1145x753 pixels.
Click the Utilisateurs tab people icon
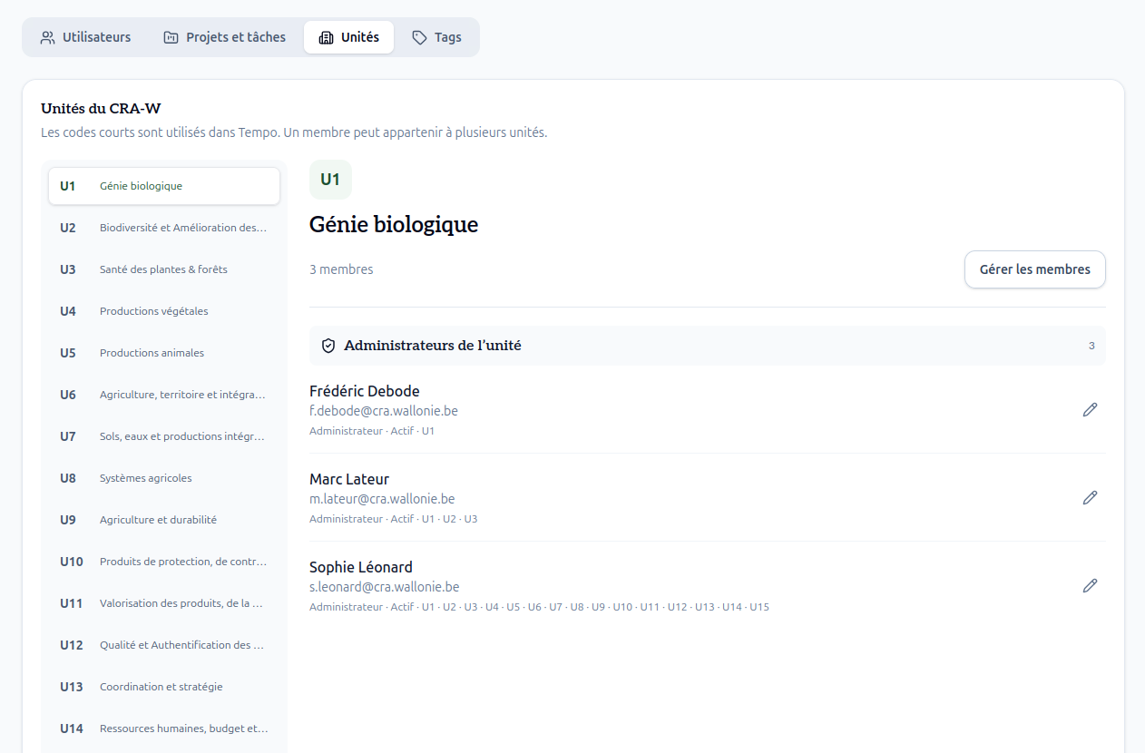coord(48,38)
